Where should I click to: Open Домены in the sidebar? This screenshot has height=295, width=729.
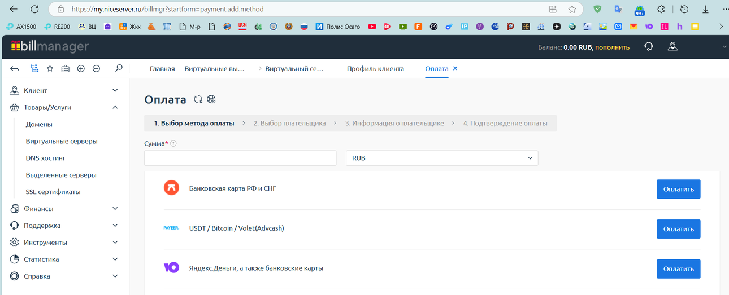click(x=39, y=124)
